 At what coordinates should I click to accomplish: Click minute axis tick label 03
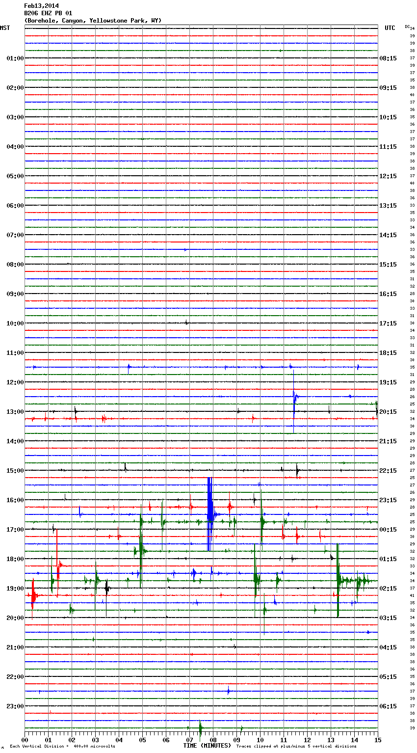[96, 740]
